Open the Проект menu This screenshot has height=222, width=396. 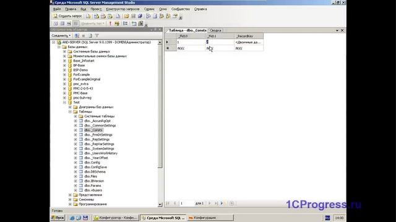click(x=96, y=9)
